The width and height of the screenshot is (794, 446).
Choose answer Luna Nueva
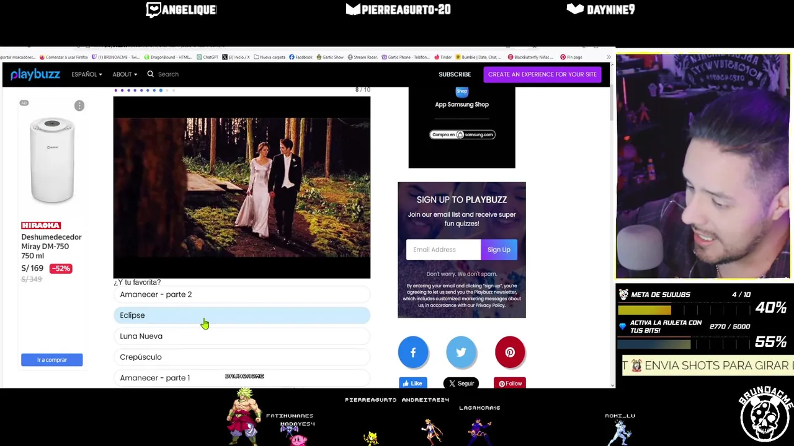pos(241,336)
